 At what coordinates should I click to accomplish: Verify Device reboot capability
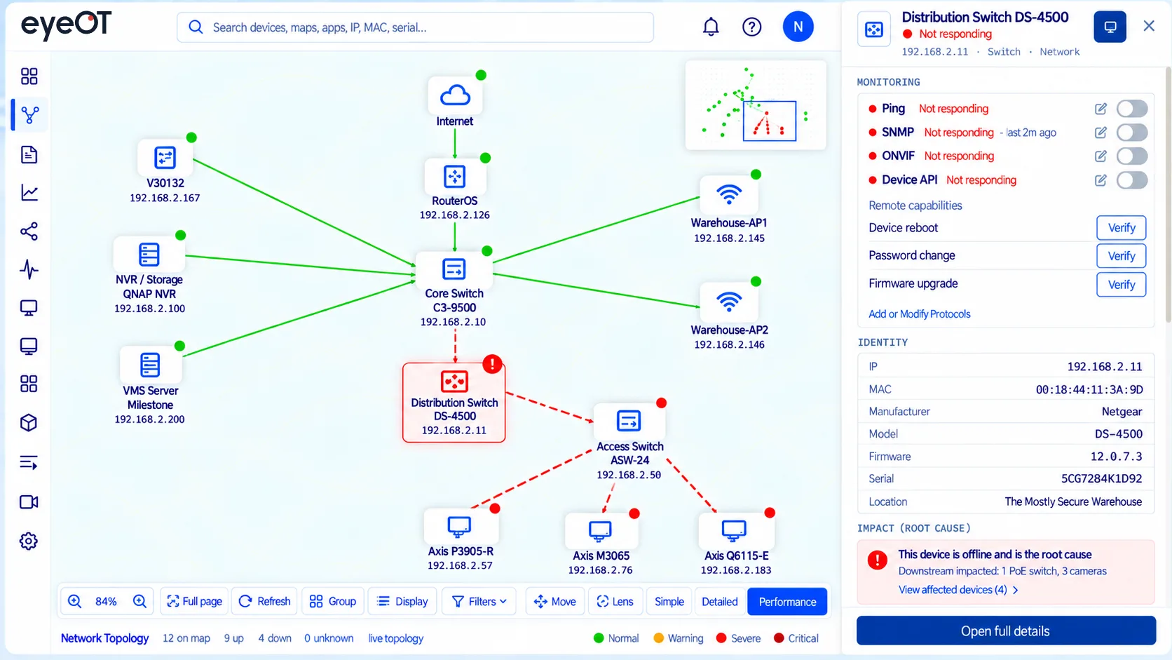[1121, 228]
